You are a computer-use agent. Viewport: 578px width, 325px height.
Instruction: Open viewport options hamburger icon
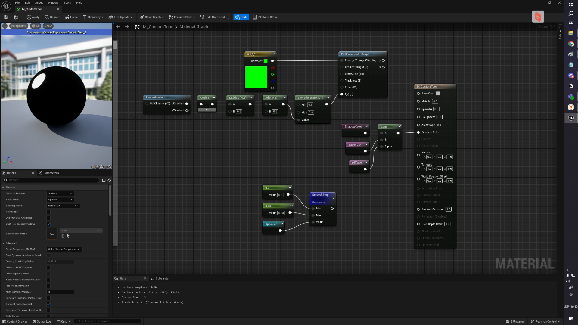(x=5, y=26)
